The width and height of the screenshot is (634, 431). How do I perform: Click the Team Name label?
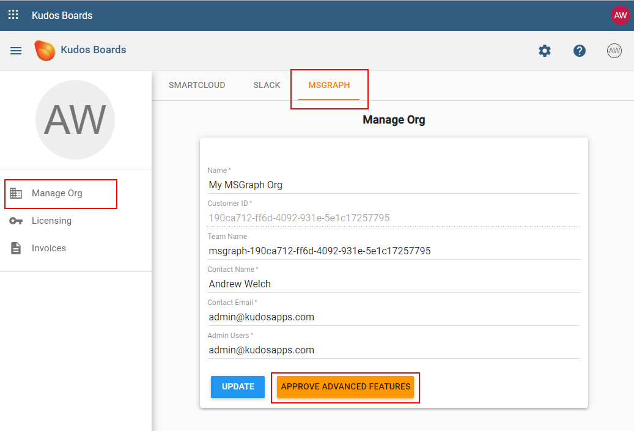click(x=227, y=237)
